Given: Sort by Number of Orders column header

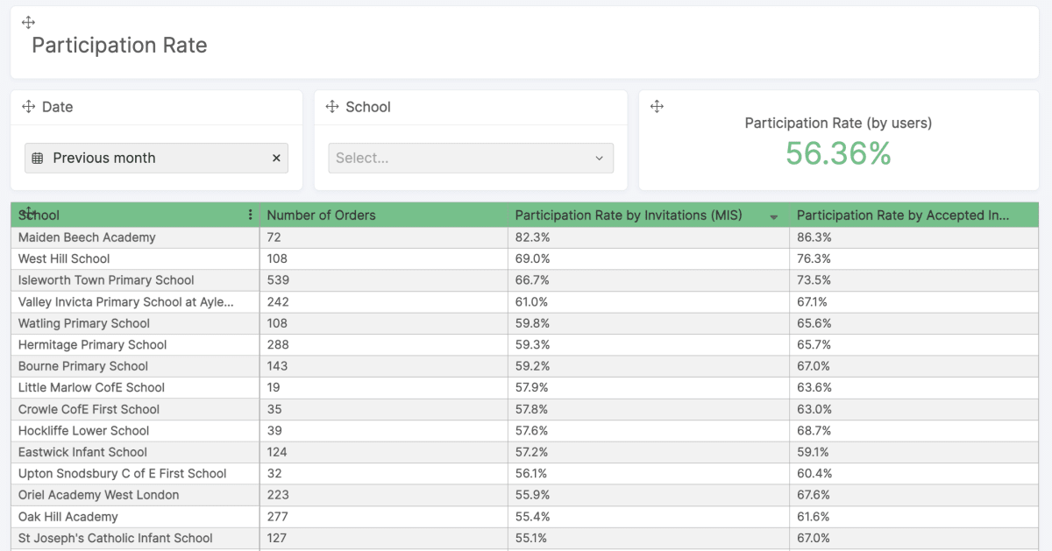Looking at the screenshot, I should click(x=321, y=215).
